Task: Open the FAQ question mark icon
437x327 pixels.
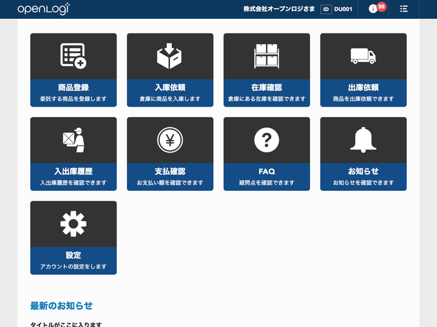Action: pos(266,140)
